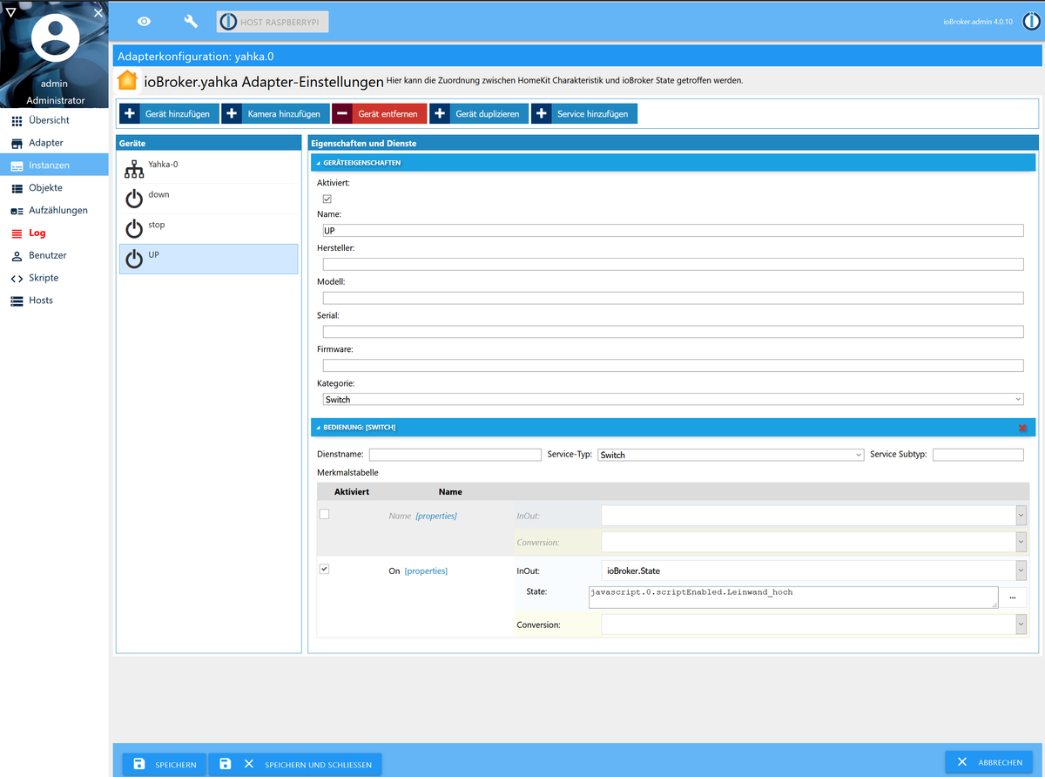Enable the Name characteristic checkbox
1045x777 pixels.
(x=325, y=514)
